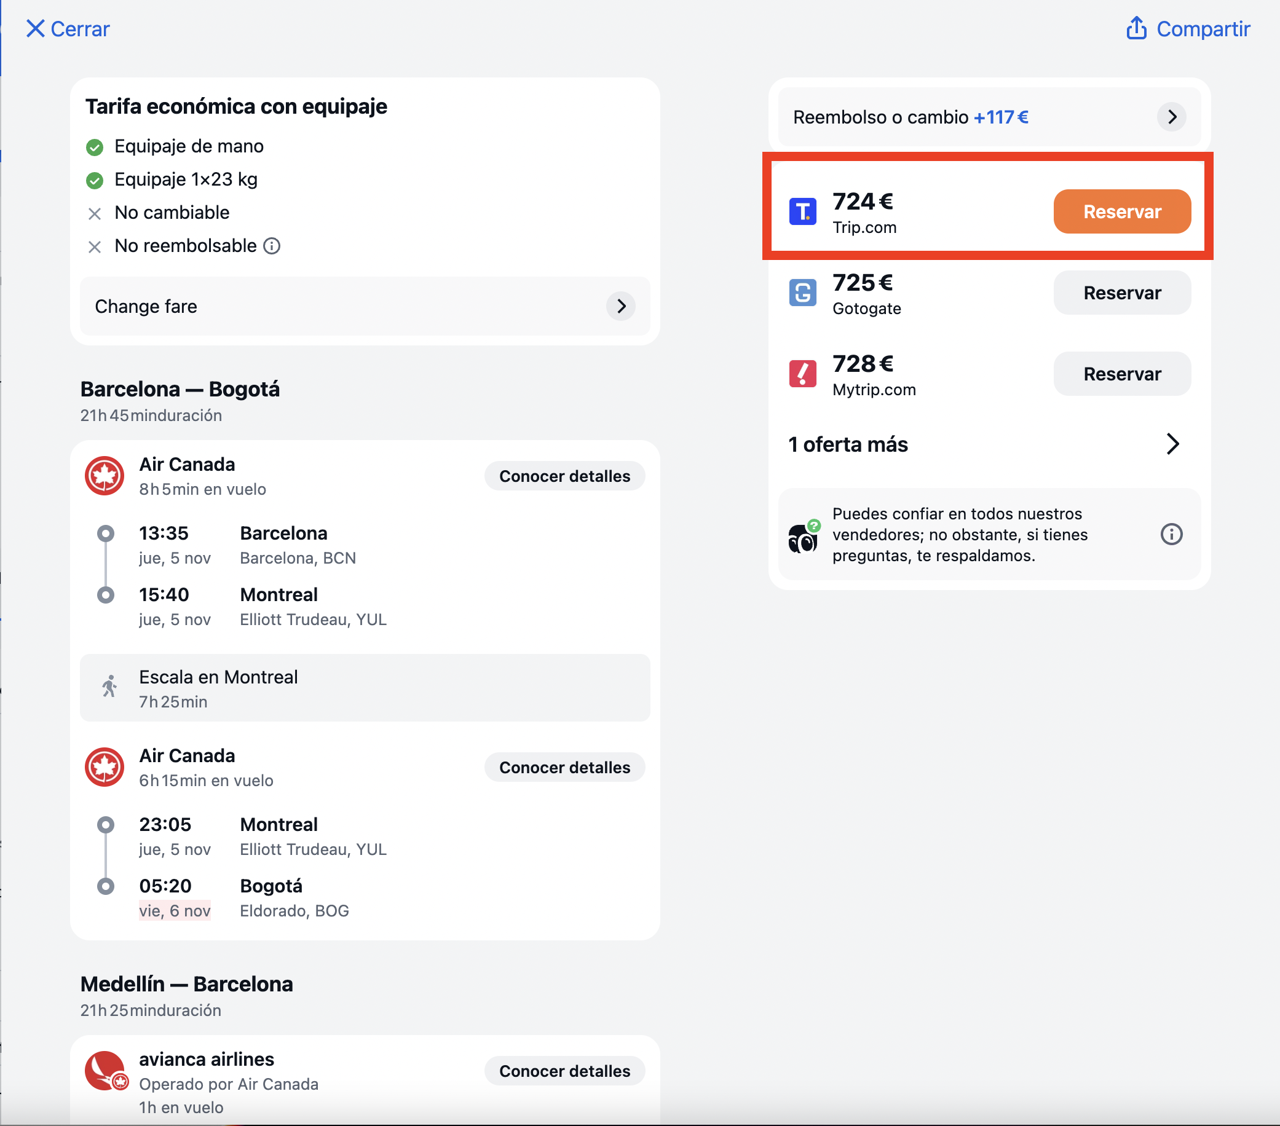Select the 13:35 Barcelona departure time
1280x1126 pixels.
coord(164,533)
